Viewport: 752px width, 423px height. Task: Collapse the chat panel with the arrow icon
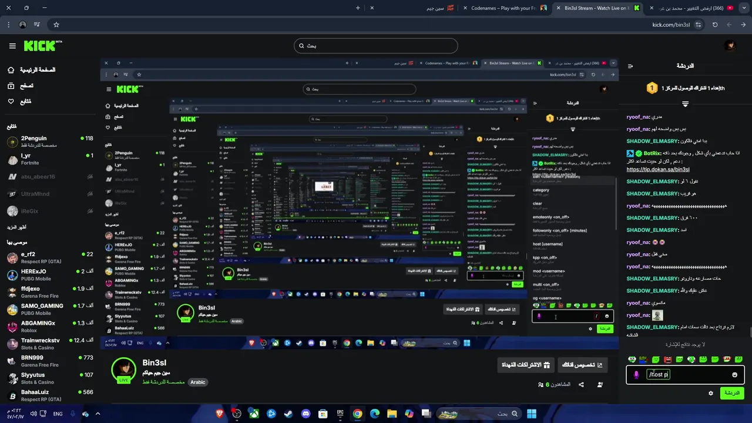coord(630,66)
